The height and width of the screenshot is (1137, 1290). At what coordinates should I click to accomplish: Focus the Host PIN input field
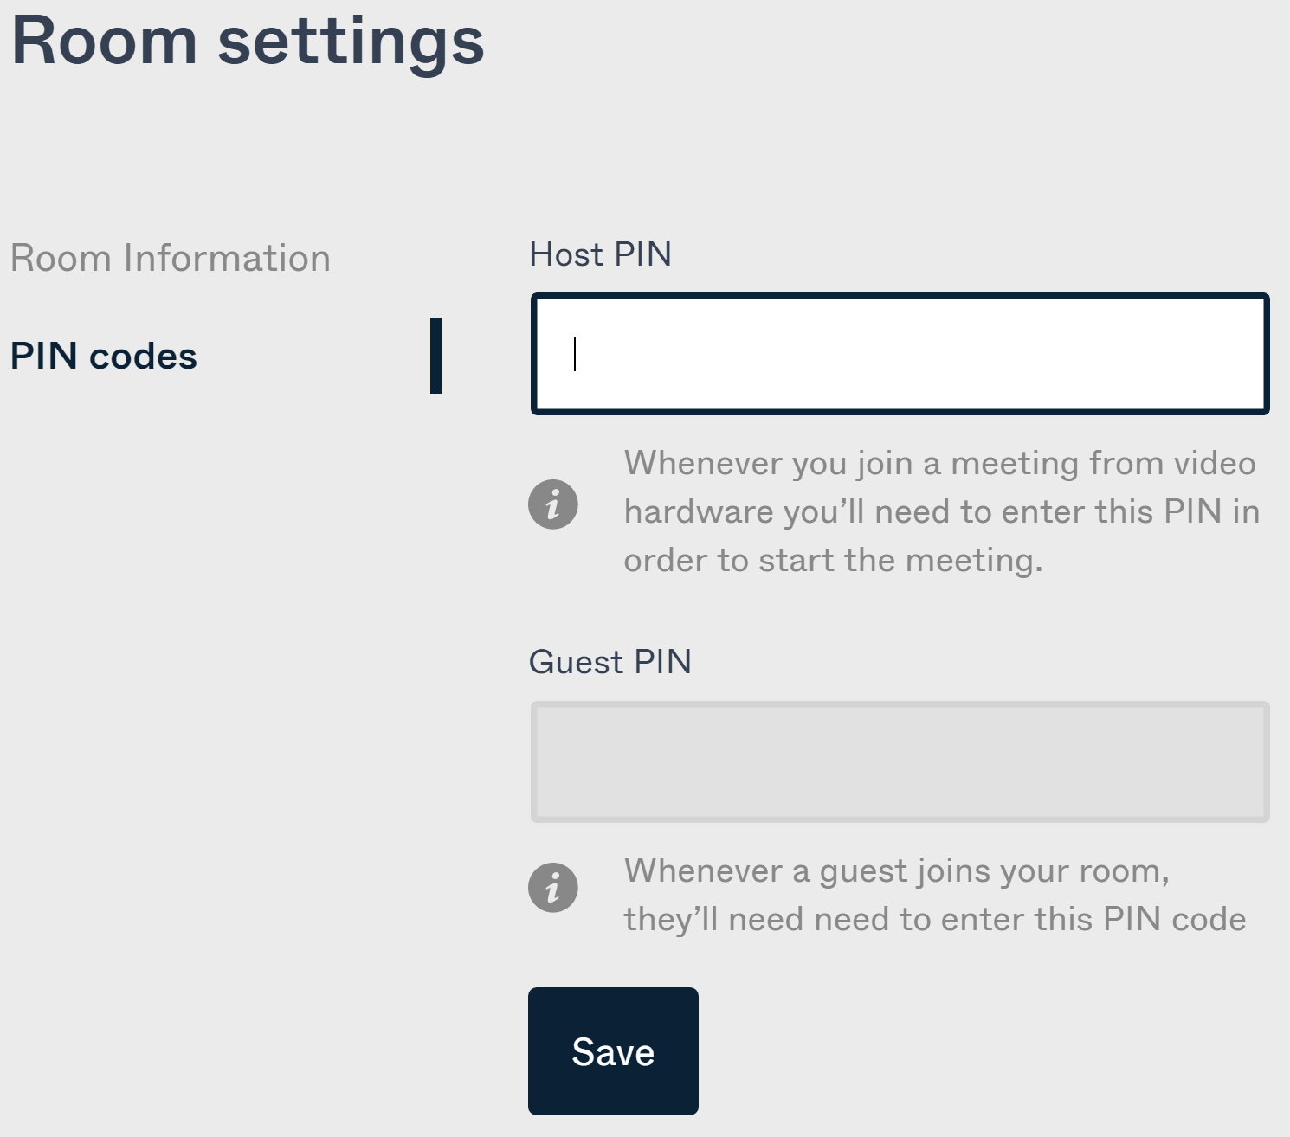tap(900, 354)
